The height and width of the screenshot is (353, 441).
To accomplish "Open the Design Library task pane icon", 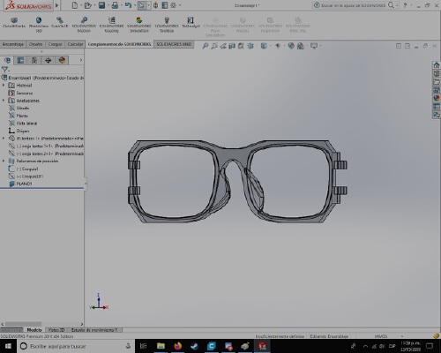I will click(x=437, y=73).
